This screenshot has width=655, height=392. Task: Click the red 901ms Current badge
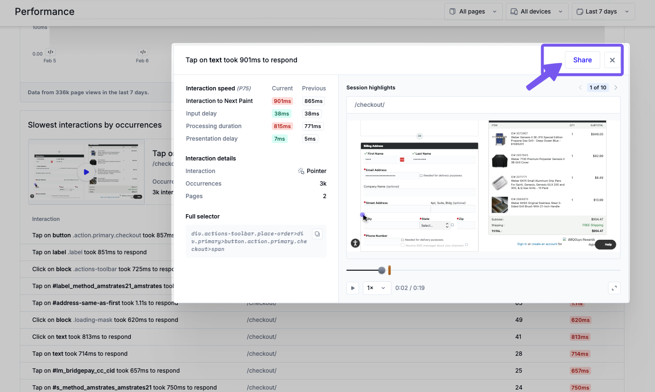282,101
